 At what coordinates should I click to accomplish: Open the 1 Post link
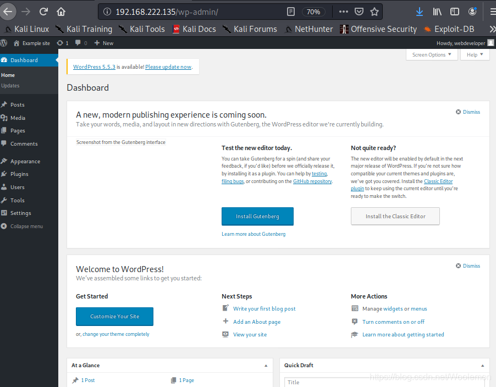point(87,380)
